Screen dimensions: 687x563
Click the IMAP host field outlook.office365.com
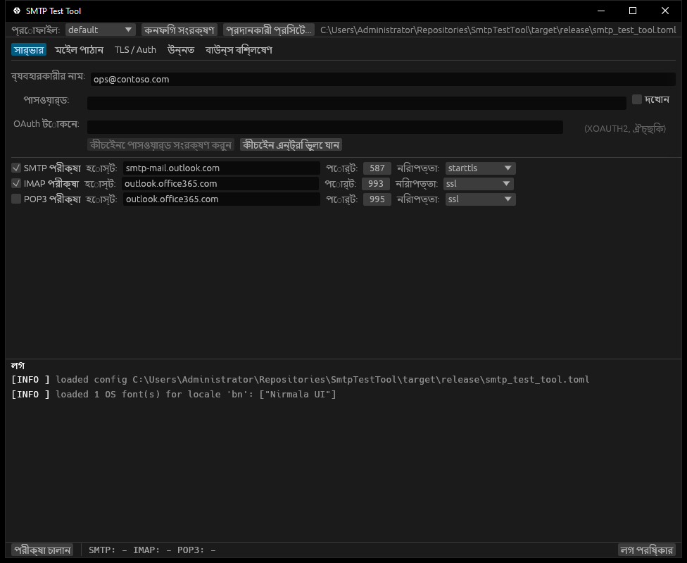click(x=220, y=184)
